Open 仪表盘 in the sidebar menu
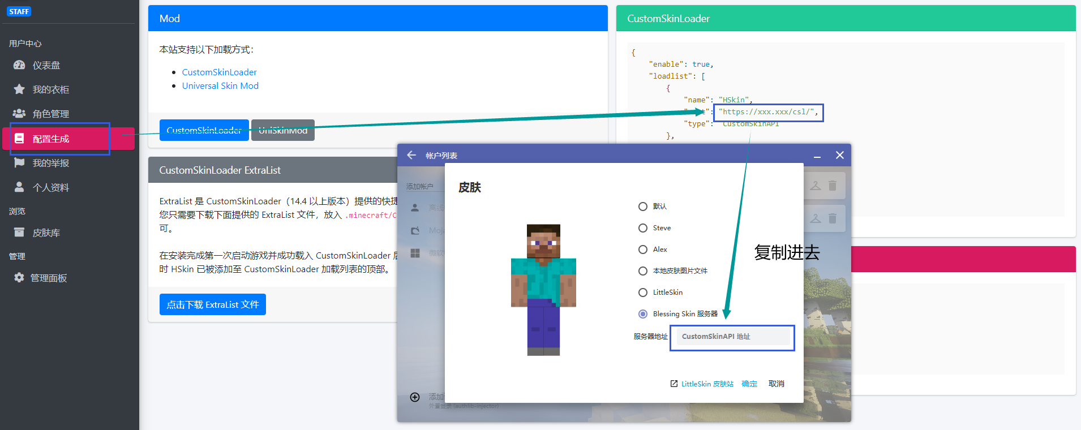1081x430 pixels. 68,65
